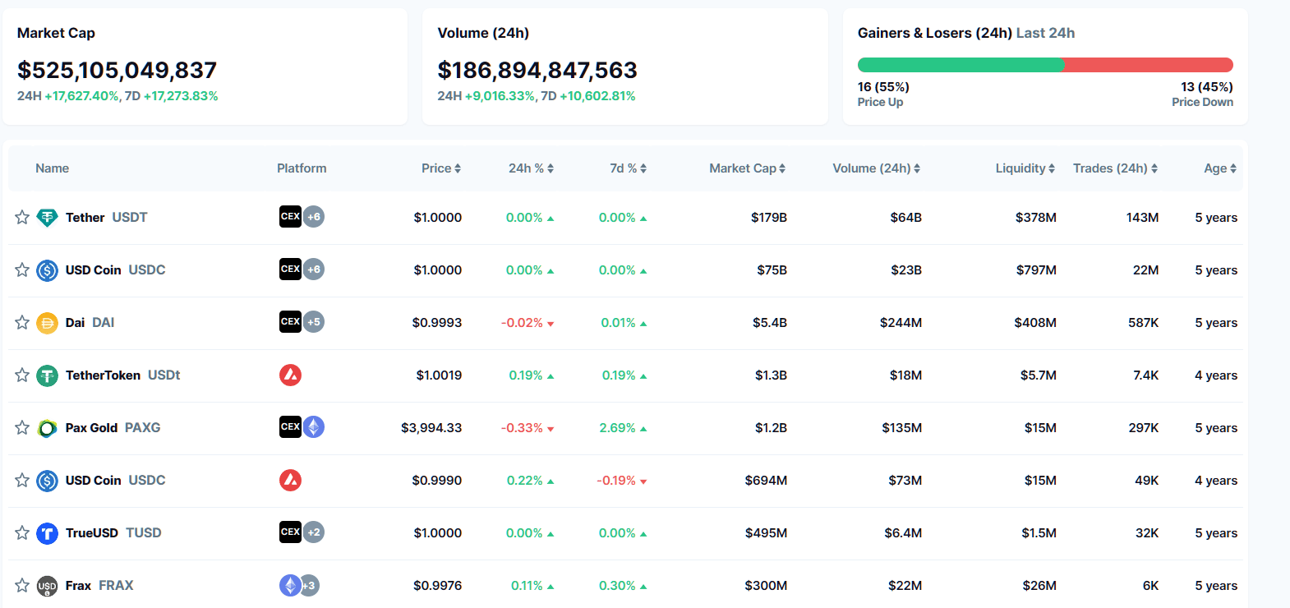
Task: Show the +5 more platforms badge for Dai
Action: tap(314, 321)
